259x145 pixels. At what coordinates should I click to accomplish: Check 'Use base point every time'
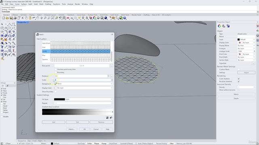[56, 69]
